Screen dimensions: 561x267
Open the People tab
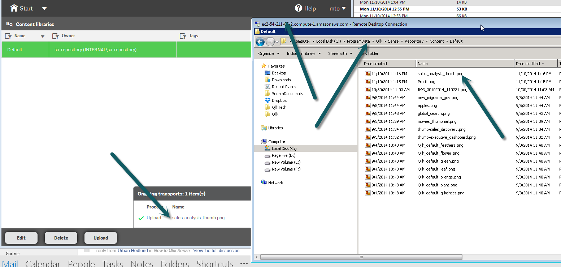[x=82, y=263]
